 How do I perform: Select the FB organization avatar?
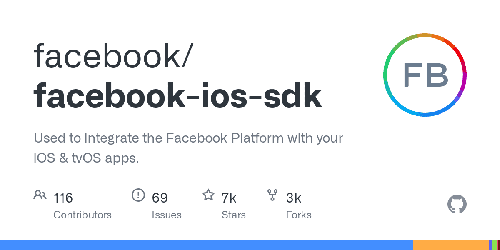425,75
